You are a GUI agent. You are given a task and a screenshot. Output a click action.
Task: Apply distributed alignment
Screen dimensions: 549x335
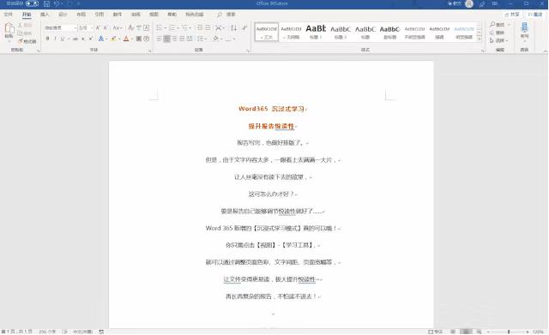click(190, 39)
